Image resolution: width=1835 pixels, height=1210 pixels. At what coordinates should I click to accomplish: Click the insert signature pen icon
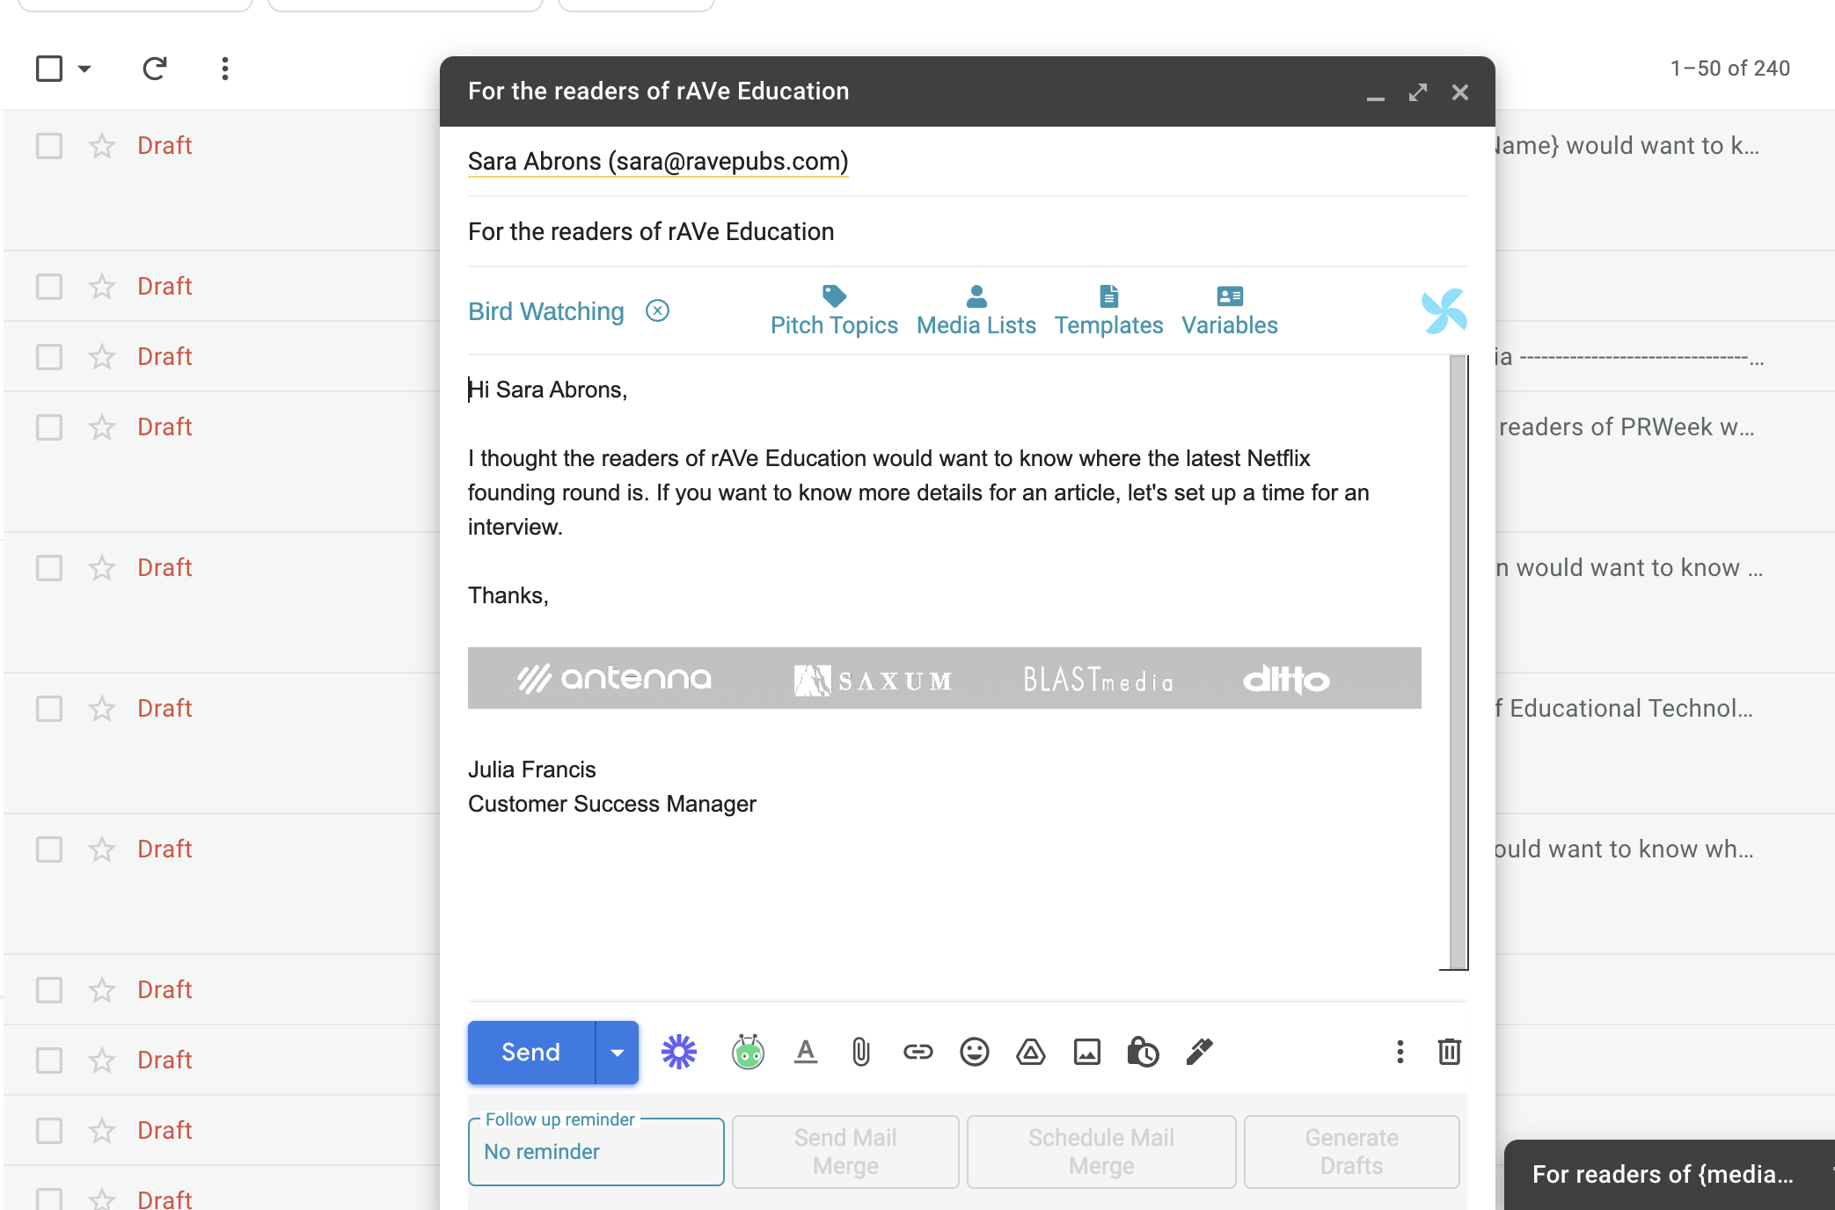(1199, 1052)
